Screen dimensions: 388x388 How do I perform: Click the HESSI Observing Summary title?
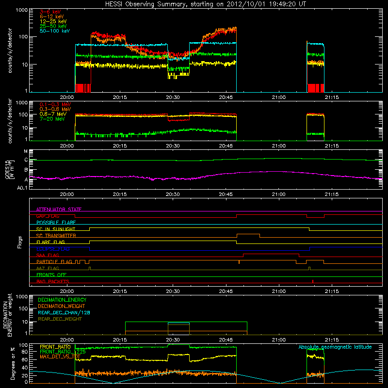point(205,4)
